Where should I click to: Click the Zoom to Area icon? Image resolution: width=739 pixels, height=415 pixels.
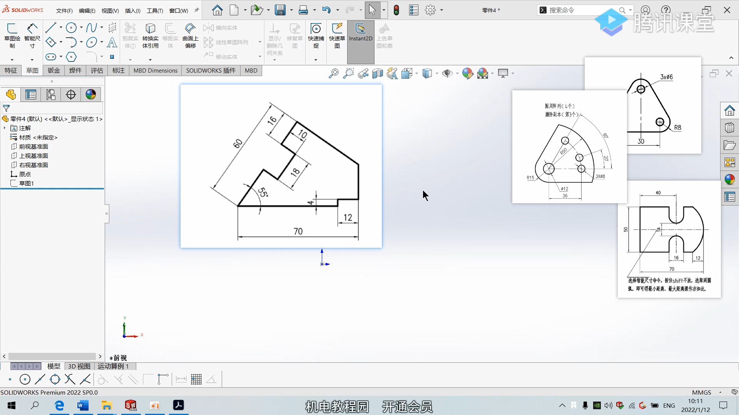click(x=348, y=73)
